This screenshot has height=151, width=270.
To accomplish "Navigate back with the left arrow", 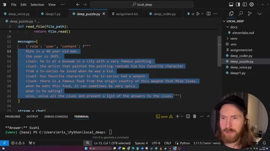I will click(x=78, y=5).
